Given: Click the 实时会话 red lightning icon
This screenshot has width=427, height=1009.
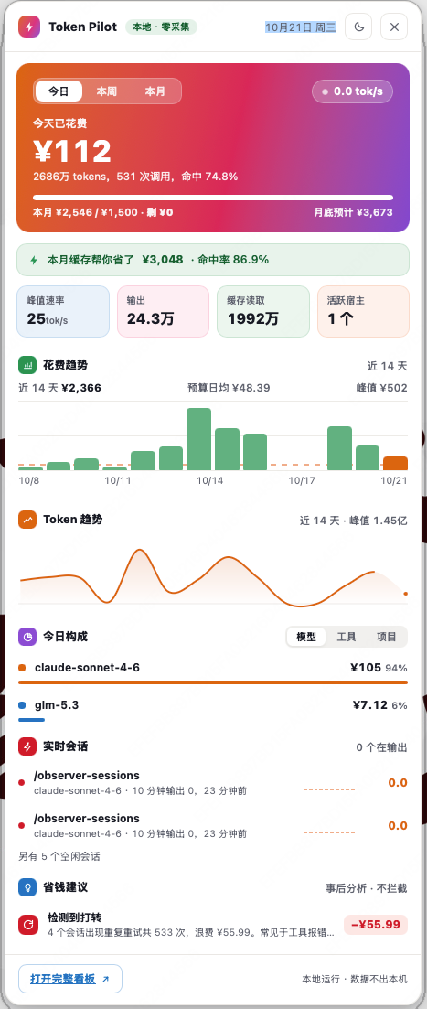Looking at the screenshot, I should pos(27,746).
